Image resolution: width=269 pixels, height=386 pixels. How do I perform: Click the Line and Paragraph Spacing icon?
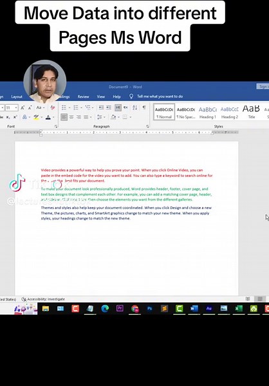click(x=99, y=117)
